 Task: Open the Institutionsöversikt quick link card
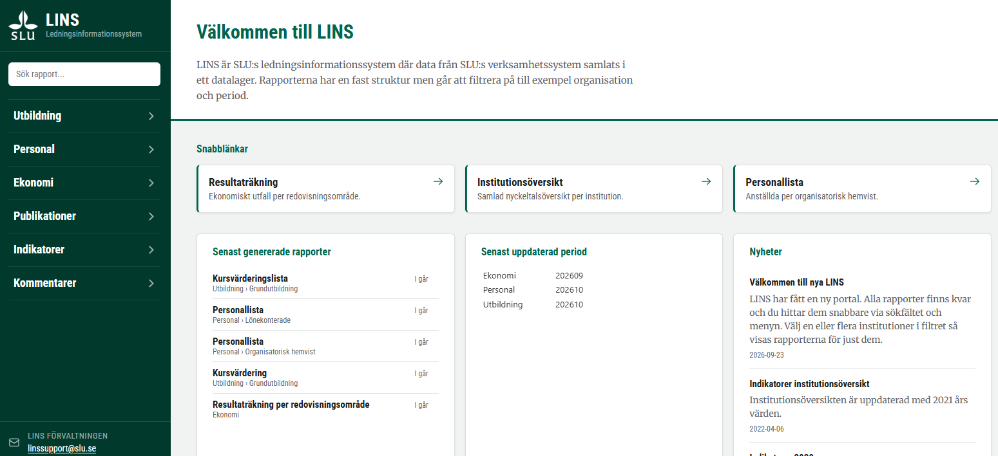[x=593, y=188]
